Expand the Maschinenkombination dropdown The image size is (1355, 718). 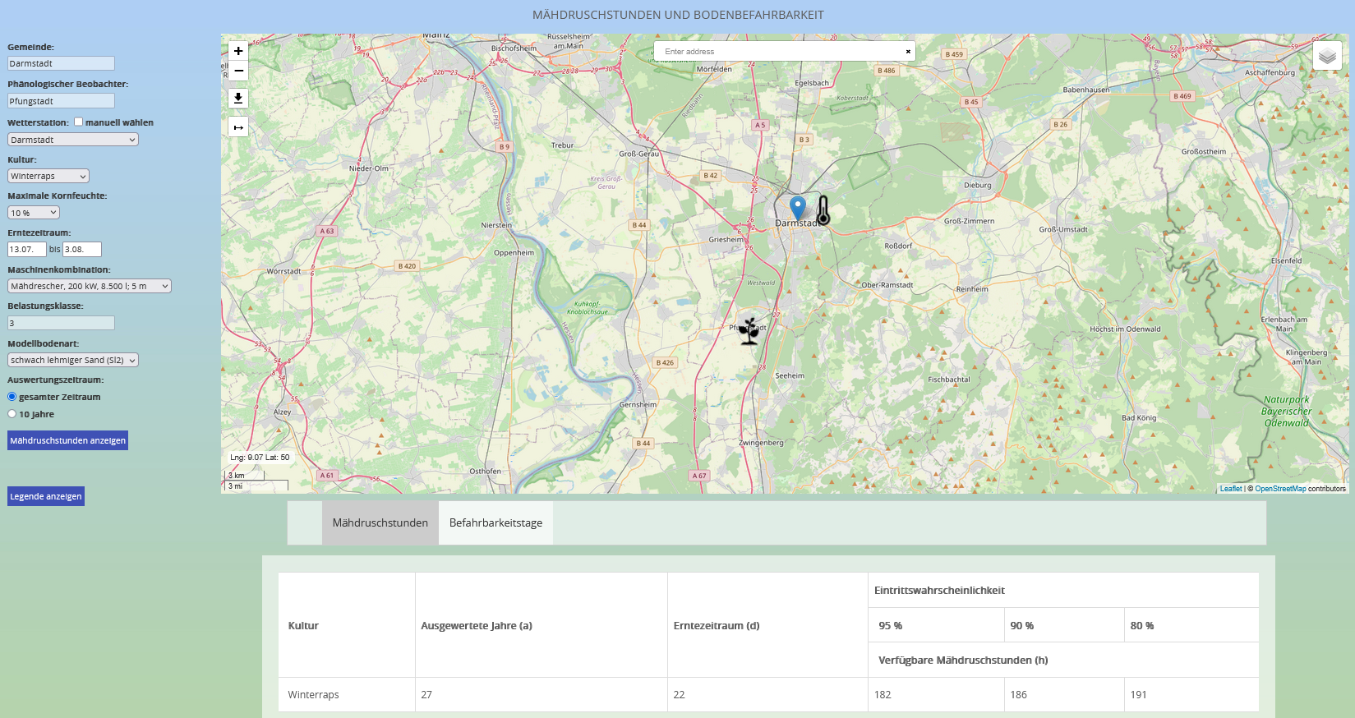pos(90,287)
